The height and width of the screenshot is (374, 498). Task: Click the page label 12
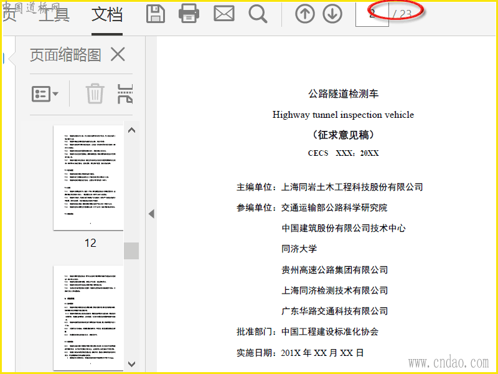coord(90,243)
